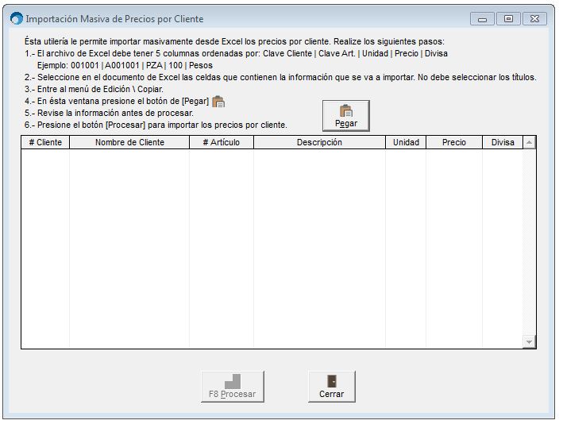Maximize the Importación Masiva window

tap(508, 19)
